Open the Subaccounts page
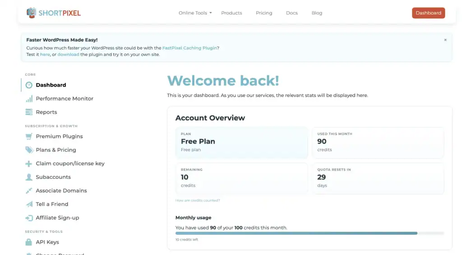462x255 pixels. (x=53, y=177)
